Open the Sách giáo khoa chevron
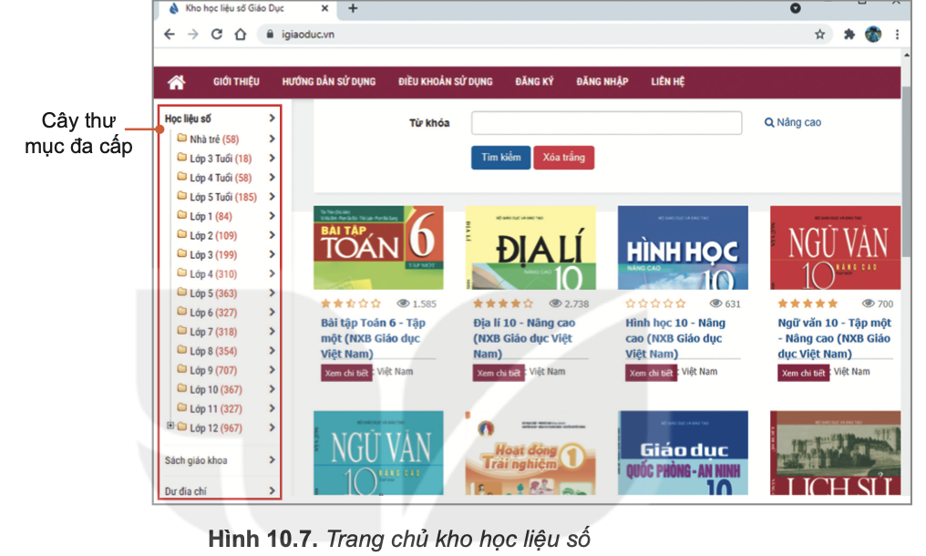This screenshot has width=926, height=556. [271, 461]
